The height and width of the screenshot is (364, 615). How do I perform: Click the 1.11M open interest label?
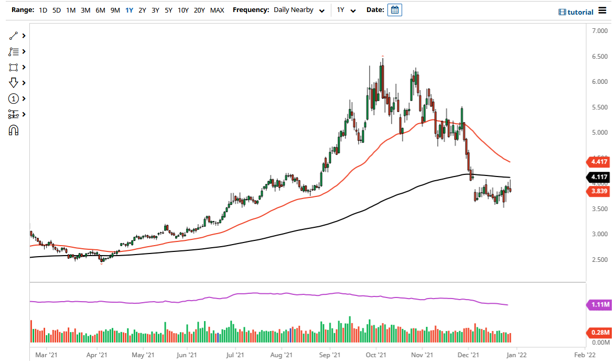tap(599, 304)
